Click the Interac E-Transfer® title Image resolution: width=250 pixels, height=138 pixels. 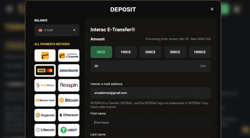[x=113, y=30]
